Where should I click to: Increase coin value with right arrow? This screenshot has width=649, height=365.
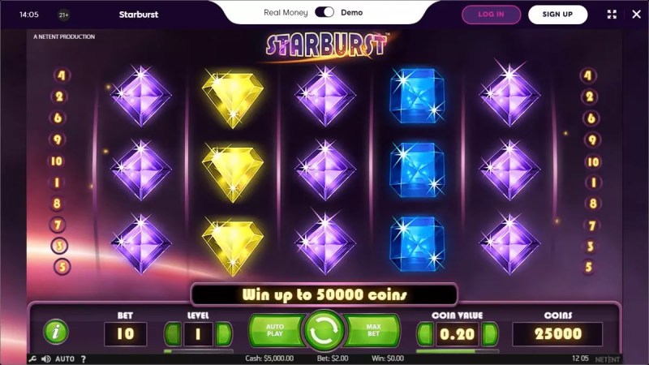click(x=490, y=333)
